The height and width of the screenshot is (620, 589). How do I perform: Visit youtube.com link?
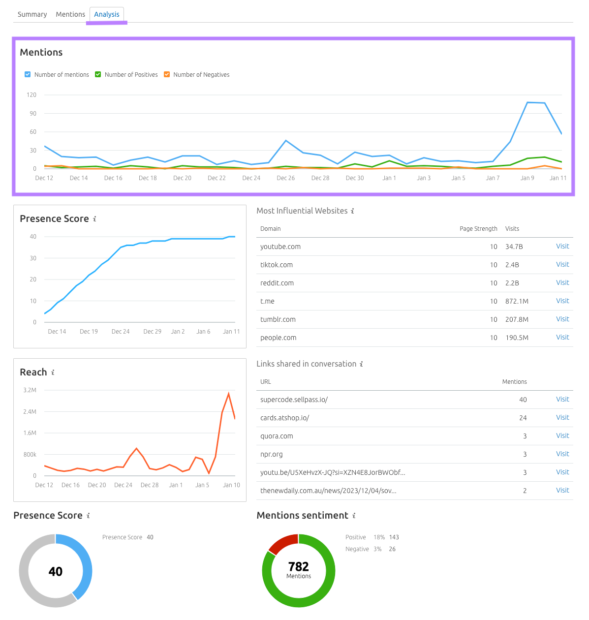(562, 247)
